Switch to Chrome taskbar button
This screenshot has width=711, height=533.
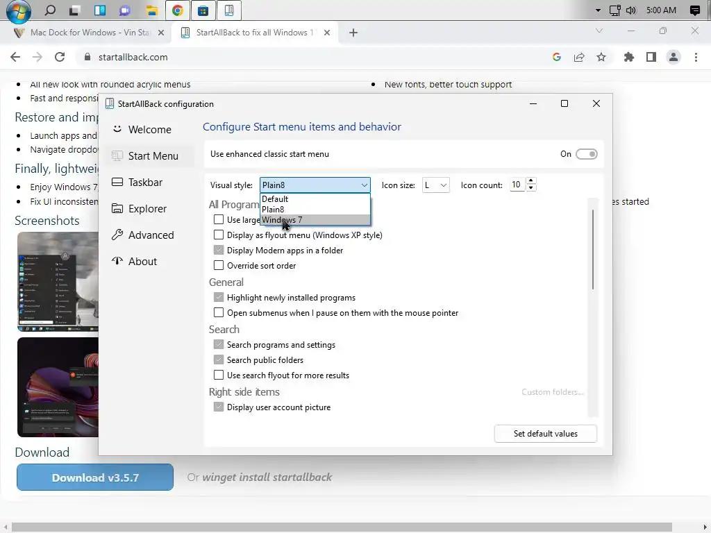178,10
